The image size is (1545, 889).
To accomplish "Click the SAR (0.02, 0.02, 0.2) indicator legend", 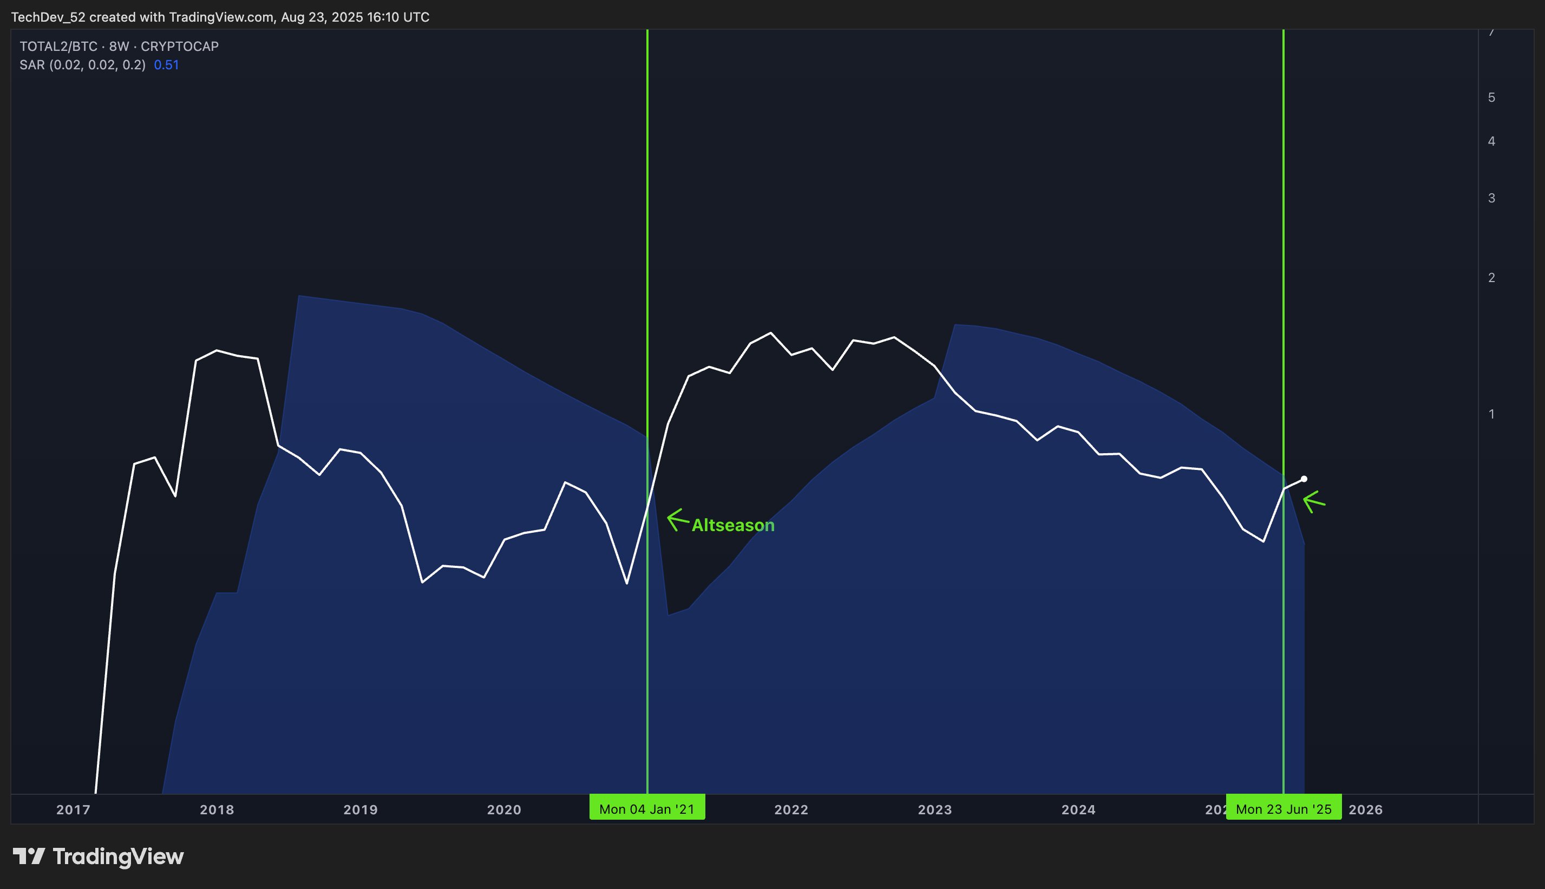I will click(82, 65).
